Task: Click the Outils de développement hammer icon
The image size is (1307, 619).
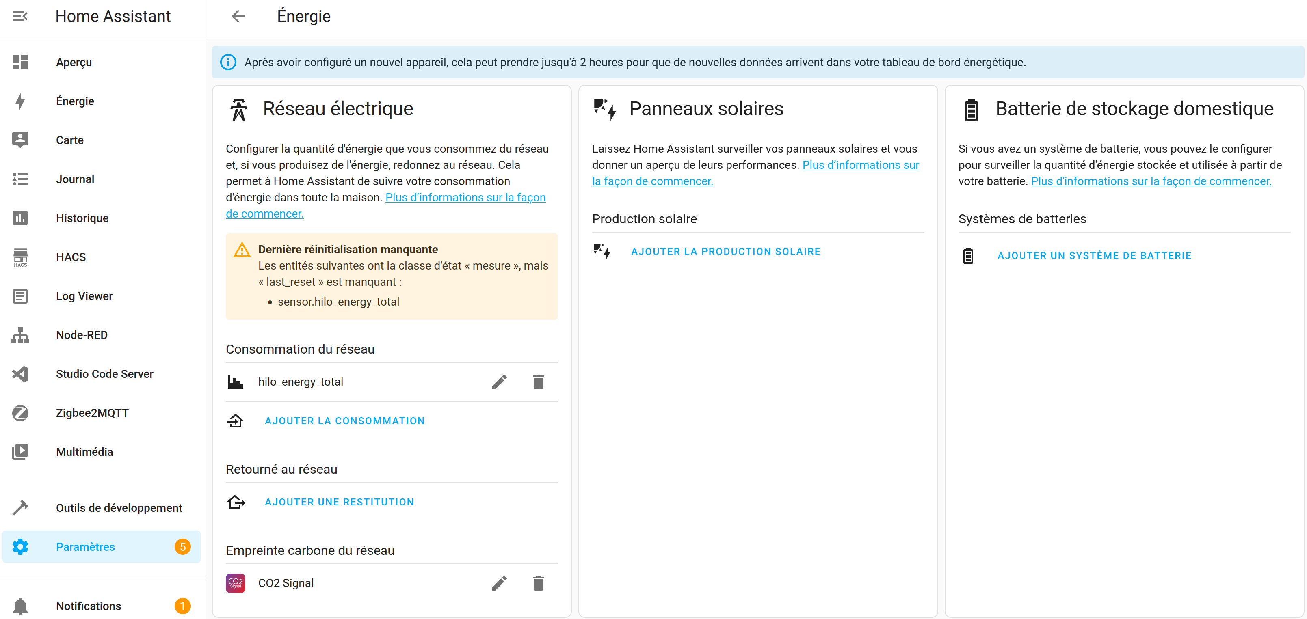Action: 20,507
